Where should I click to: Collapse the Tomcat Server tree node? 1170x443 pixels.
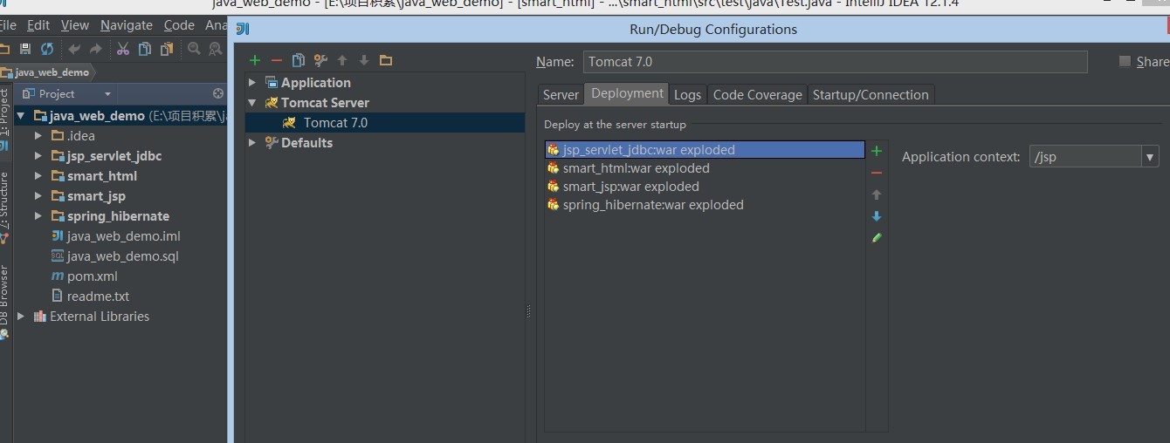coord(252,103)
